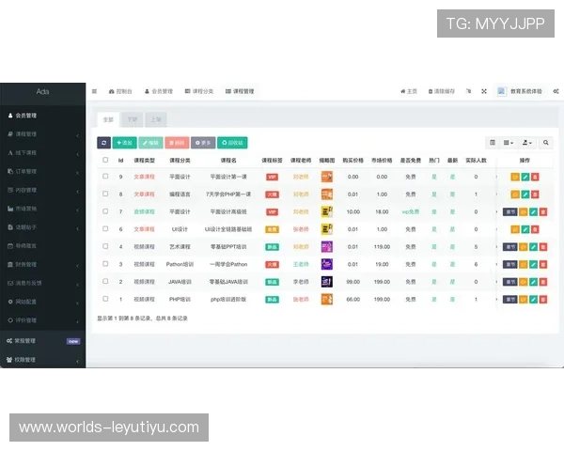The width and height of the screenshot is (564, 451).
Task: Expand 网站配置 in the sidebar
Action: pyautogui.click(x=43, y=302)
